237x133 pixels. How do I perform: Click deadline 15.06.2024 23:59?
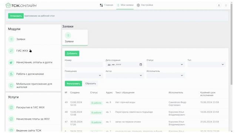coord(210,102)
